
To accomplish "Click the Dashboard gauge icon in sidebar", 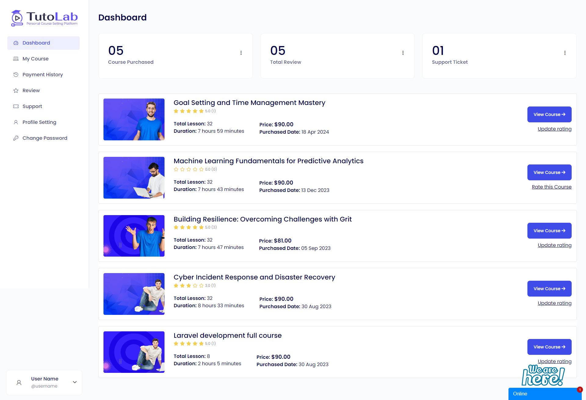I will pyautogui.click(x=16, y=43).
